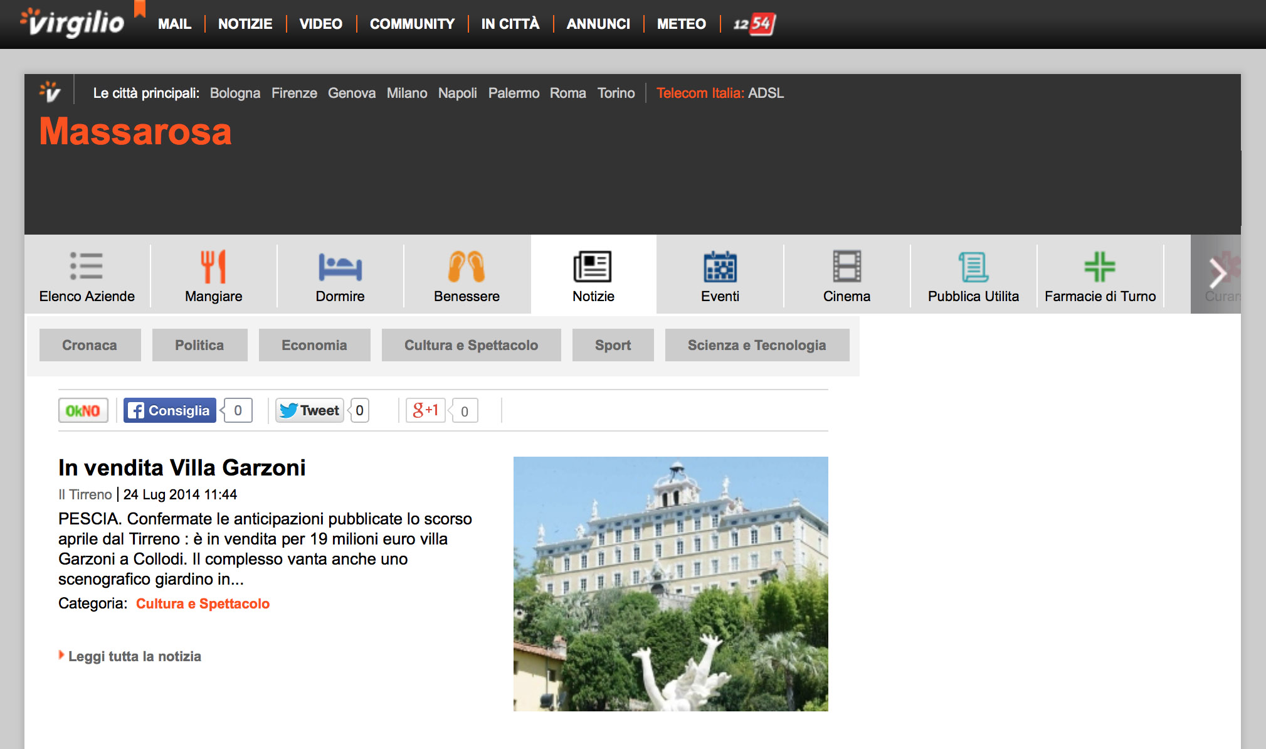
Task: Click the Facebook Consiglia button
Action: coord(170,410)
